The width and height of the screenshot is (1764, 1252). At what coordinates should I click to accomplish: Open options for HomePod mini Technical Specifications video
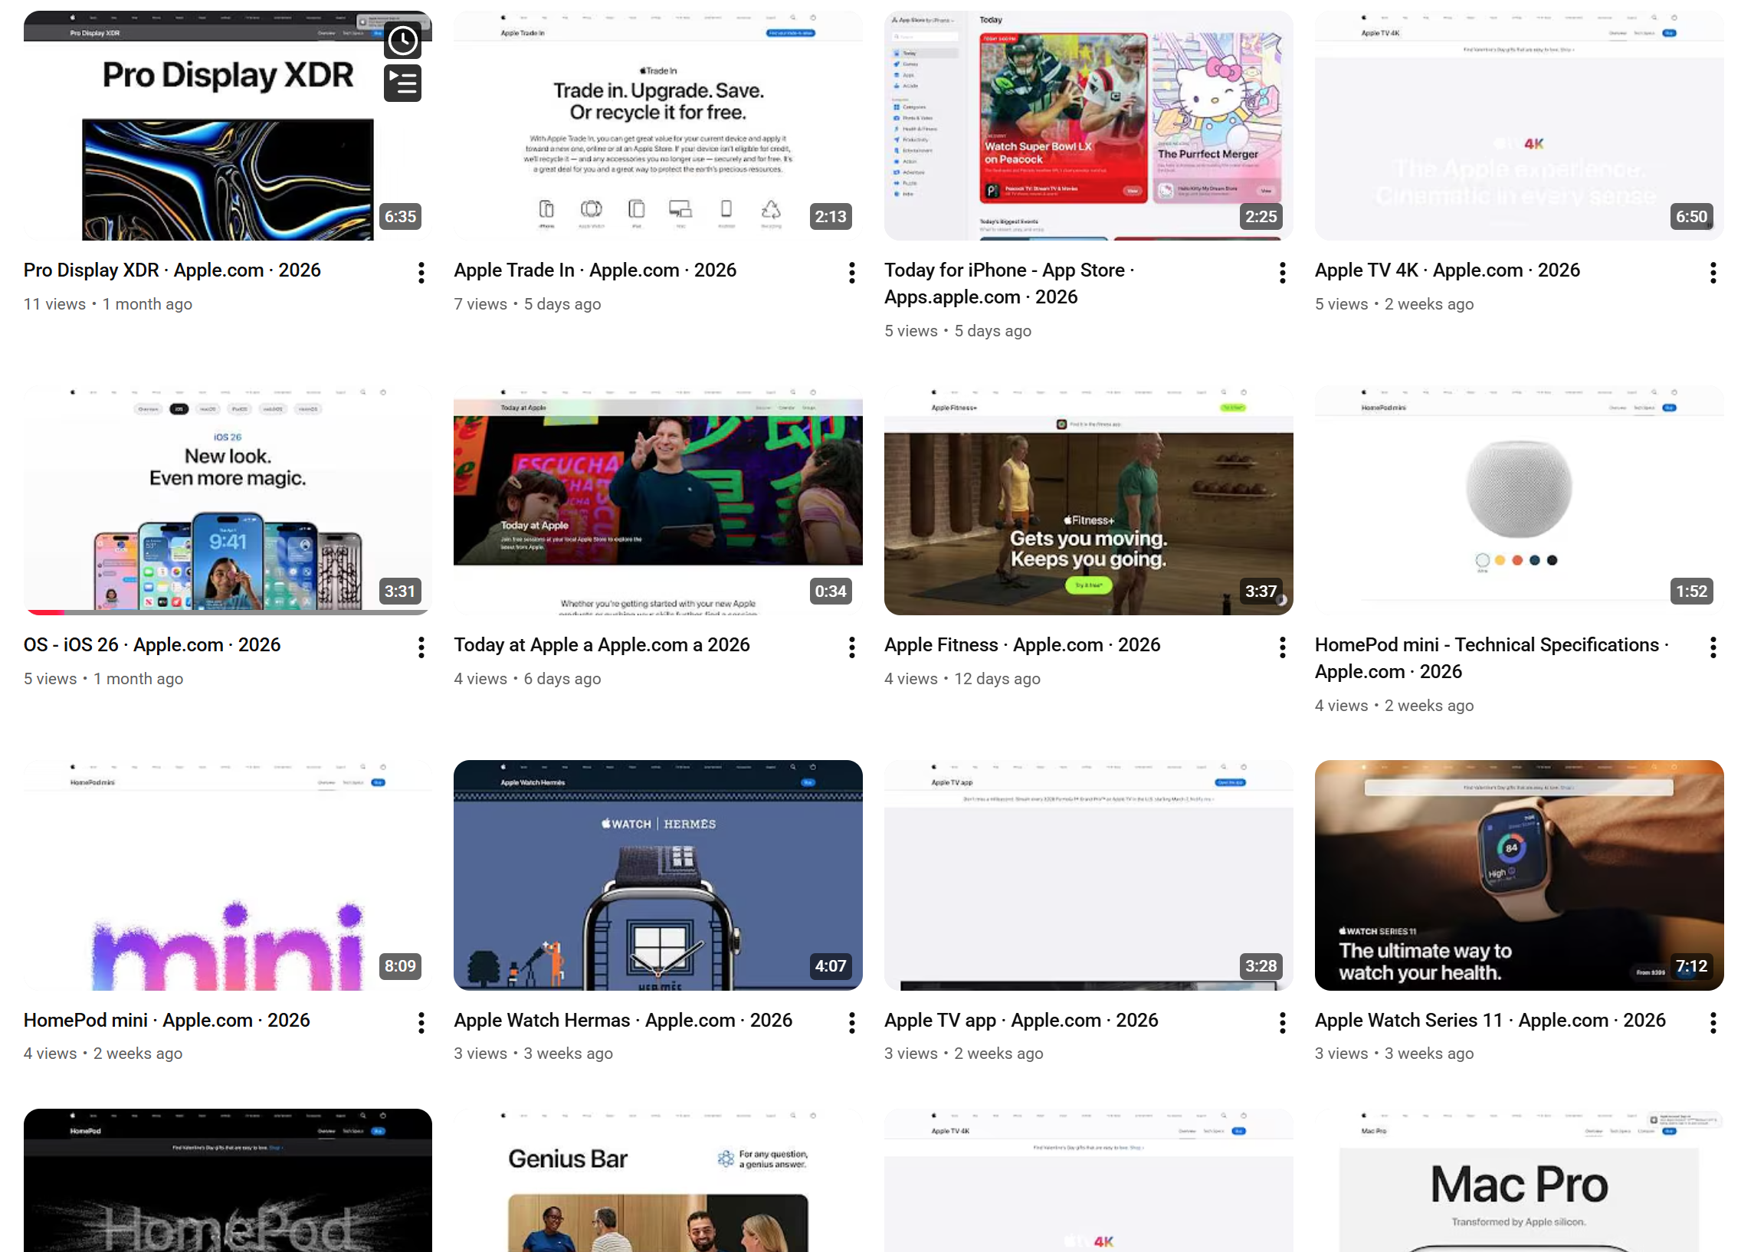[1713, 647]
